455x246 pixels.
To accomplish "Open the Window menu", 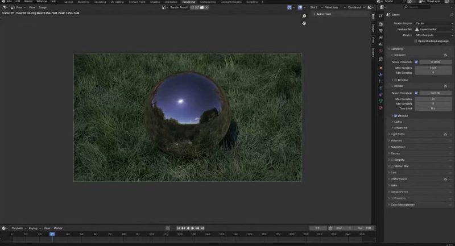I will [x=42, y=2].
